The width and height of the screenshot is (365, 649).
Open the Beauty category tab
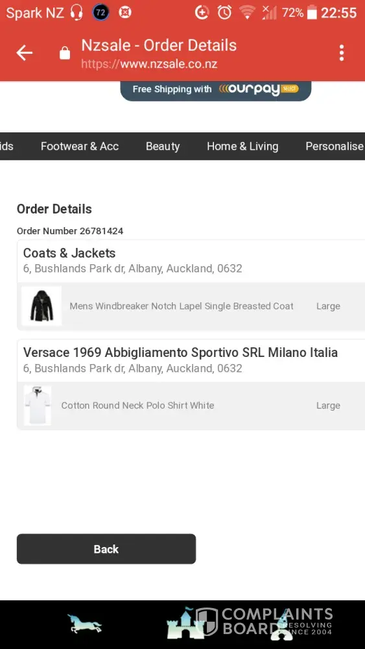(163, 147)
